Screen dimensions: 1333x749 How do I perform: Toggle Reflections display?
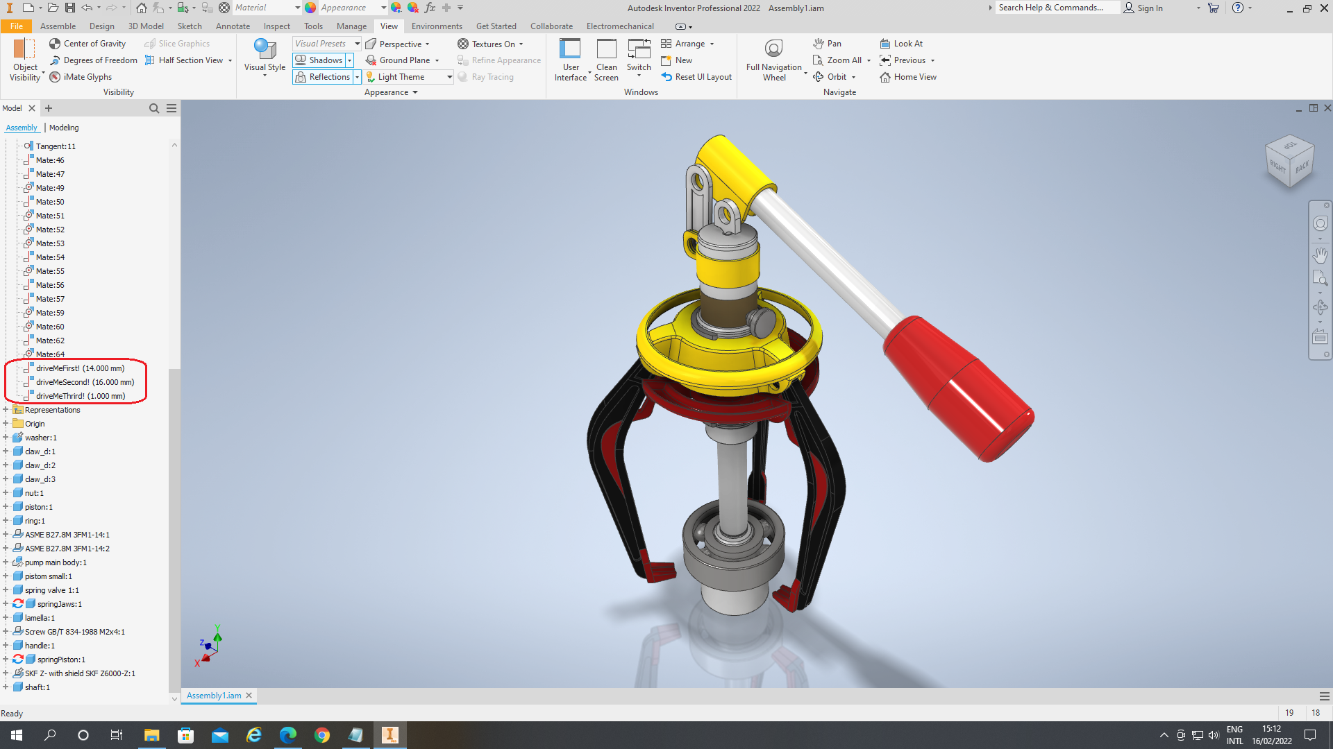[322, 77]
